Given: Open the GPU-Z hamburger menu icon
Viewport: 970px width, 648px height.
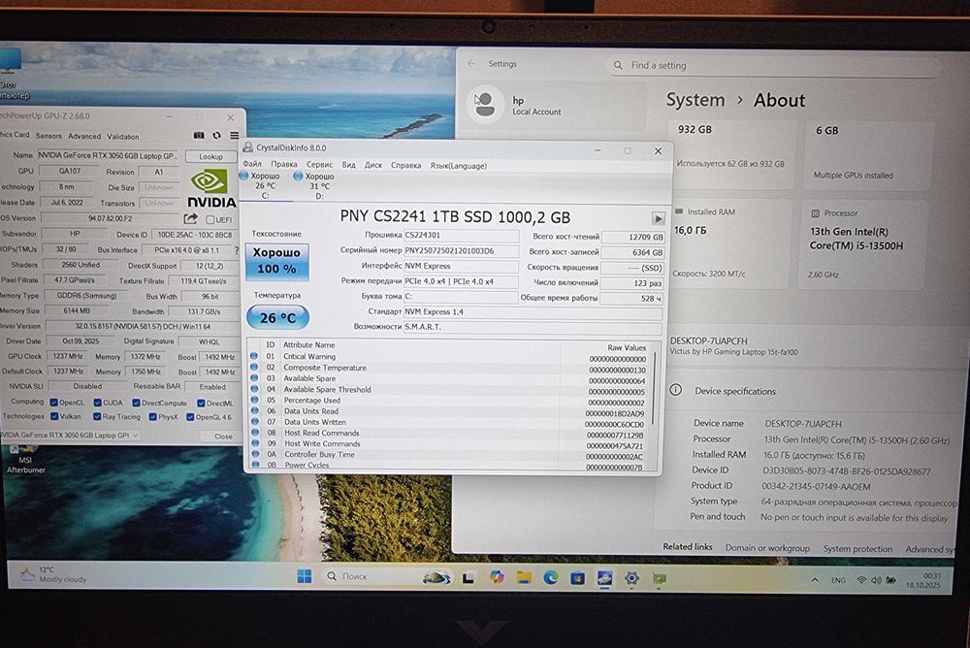Looking at the screenshot, I should coord(235,135).
